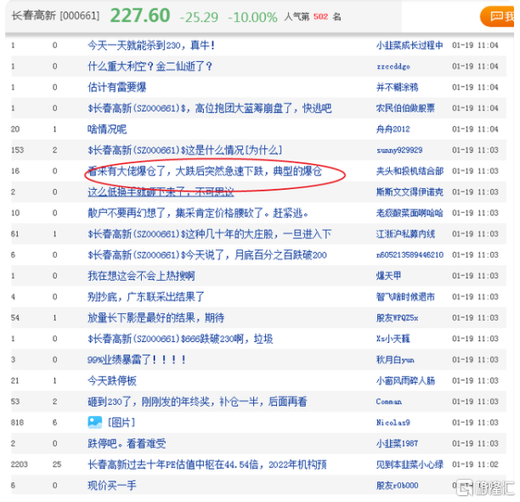Open post '砸到230了，刚刚发的年终奖'

[x=197, y=402]
